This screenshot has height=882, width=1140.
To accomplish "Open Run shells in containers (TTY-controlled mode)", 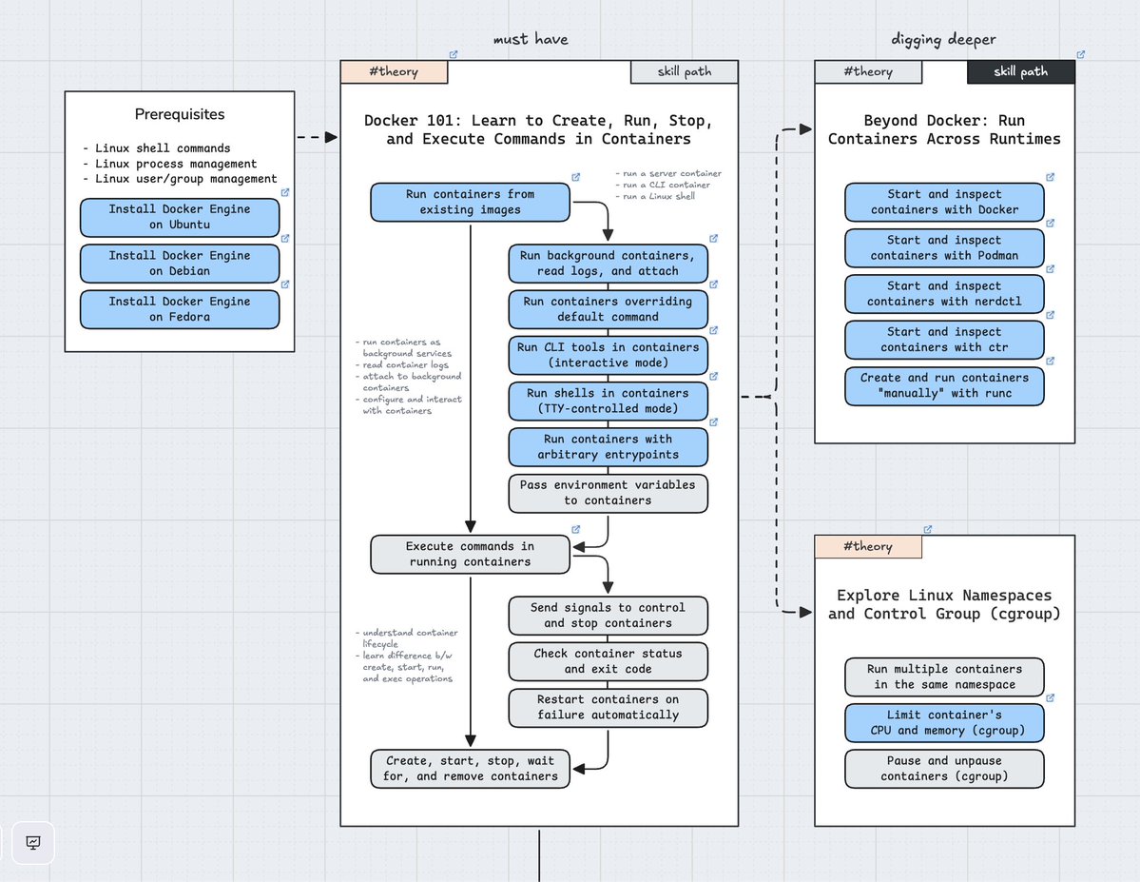I will pyautogui.click(x=608, y=401).
